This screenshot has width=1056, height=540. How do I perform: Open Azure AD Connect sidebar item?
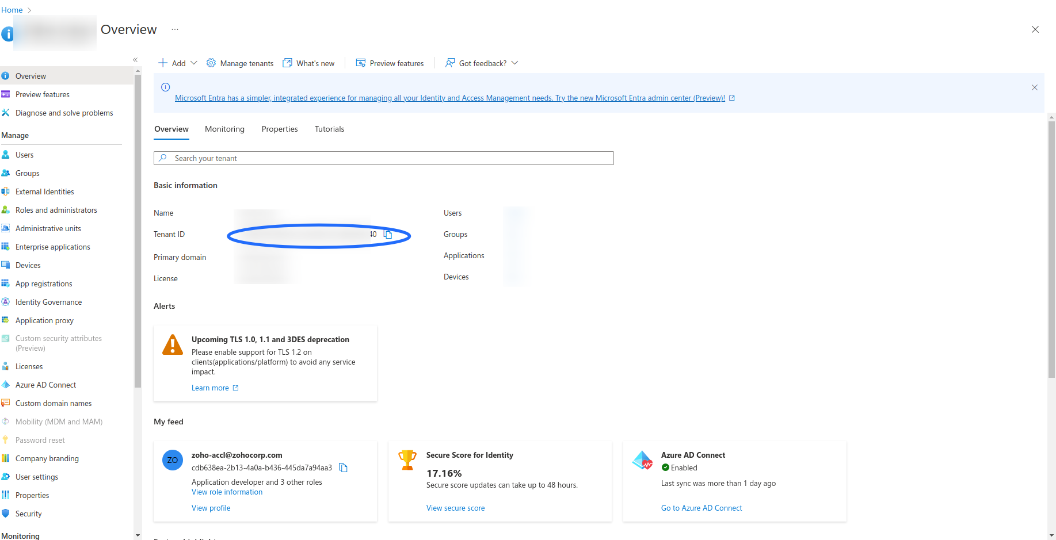(x=45, y=385)
